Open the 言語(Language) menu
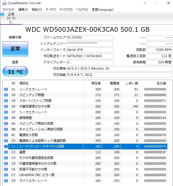Screen dimensions: 173x186 pyautogui.click(x=103, y=10)
